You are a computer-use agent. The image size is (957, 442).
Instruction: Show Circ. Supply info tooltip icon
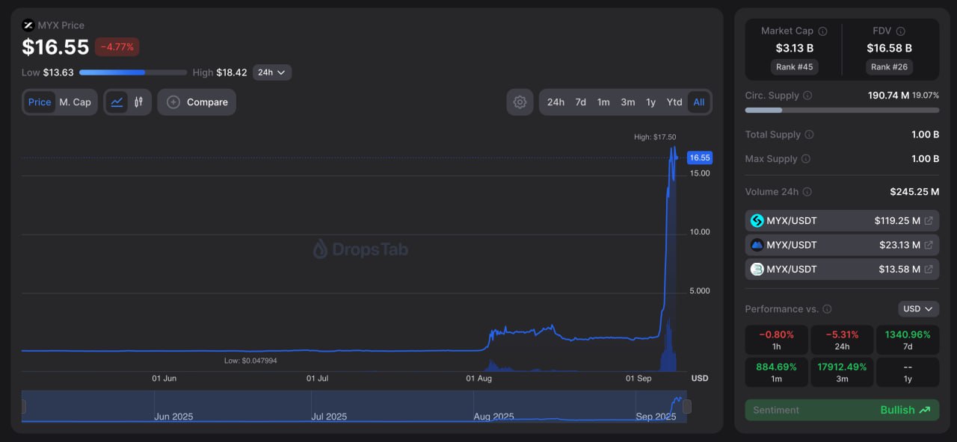pyautogui.click(x=807, y=96)
